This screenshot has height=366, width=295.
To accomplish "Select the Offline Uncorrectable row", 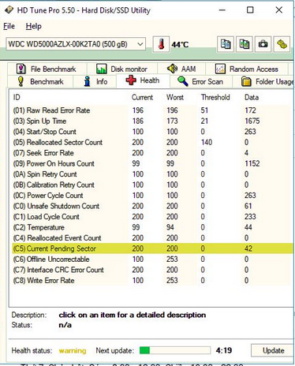I will (152, 260).
